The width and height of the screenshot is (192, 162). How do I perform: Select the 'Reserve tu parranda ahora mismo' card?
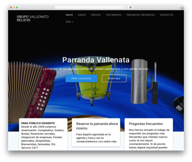[96, 133]
